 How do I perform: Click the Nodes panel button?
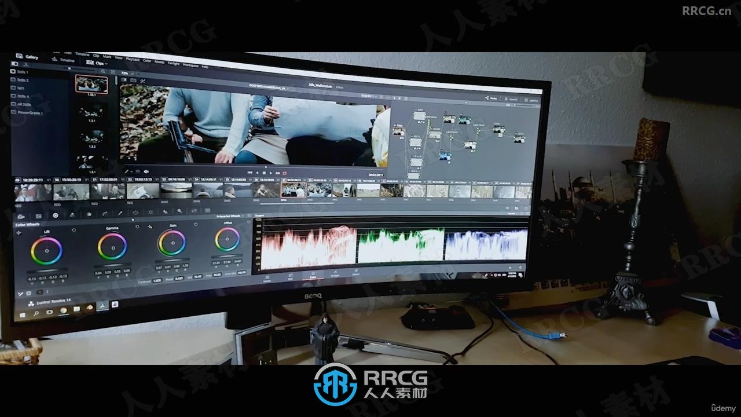coord(492,98)
